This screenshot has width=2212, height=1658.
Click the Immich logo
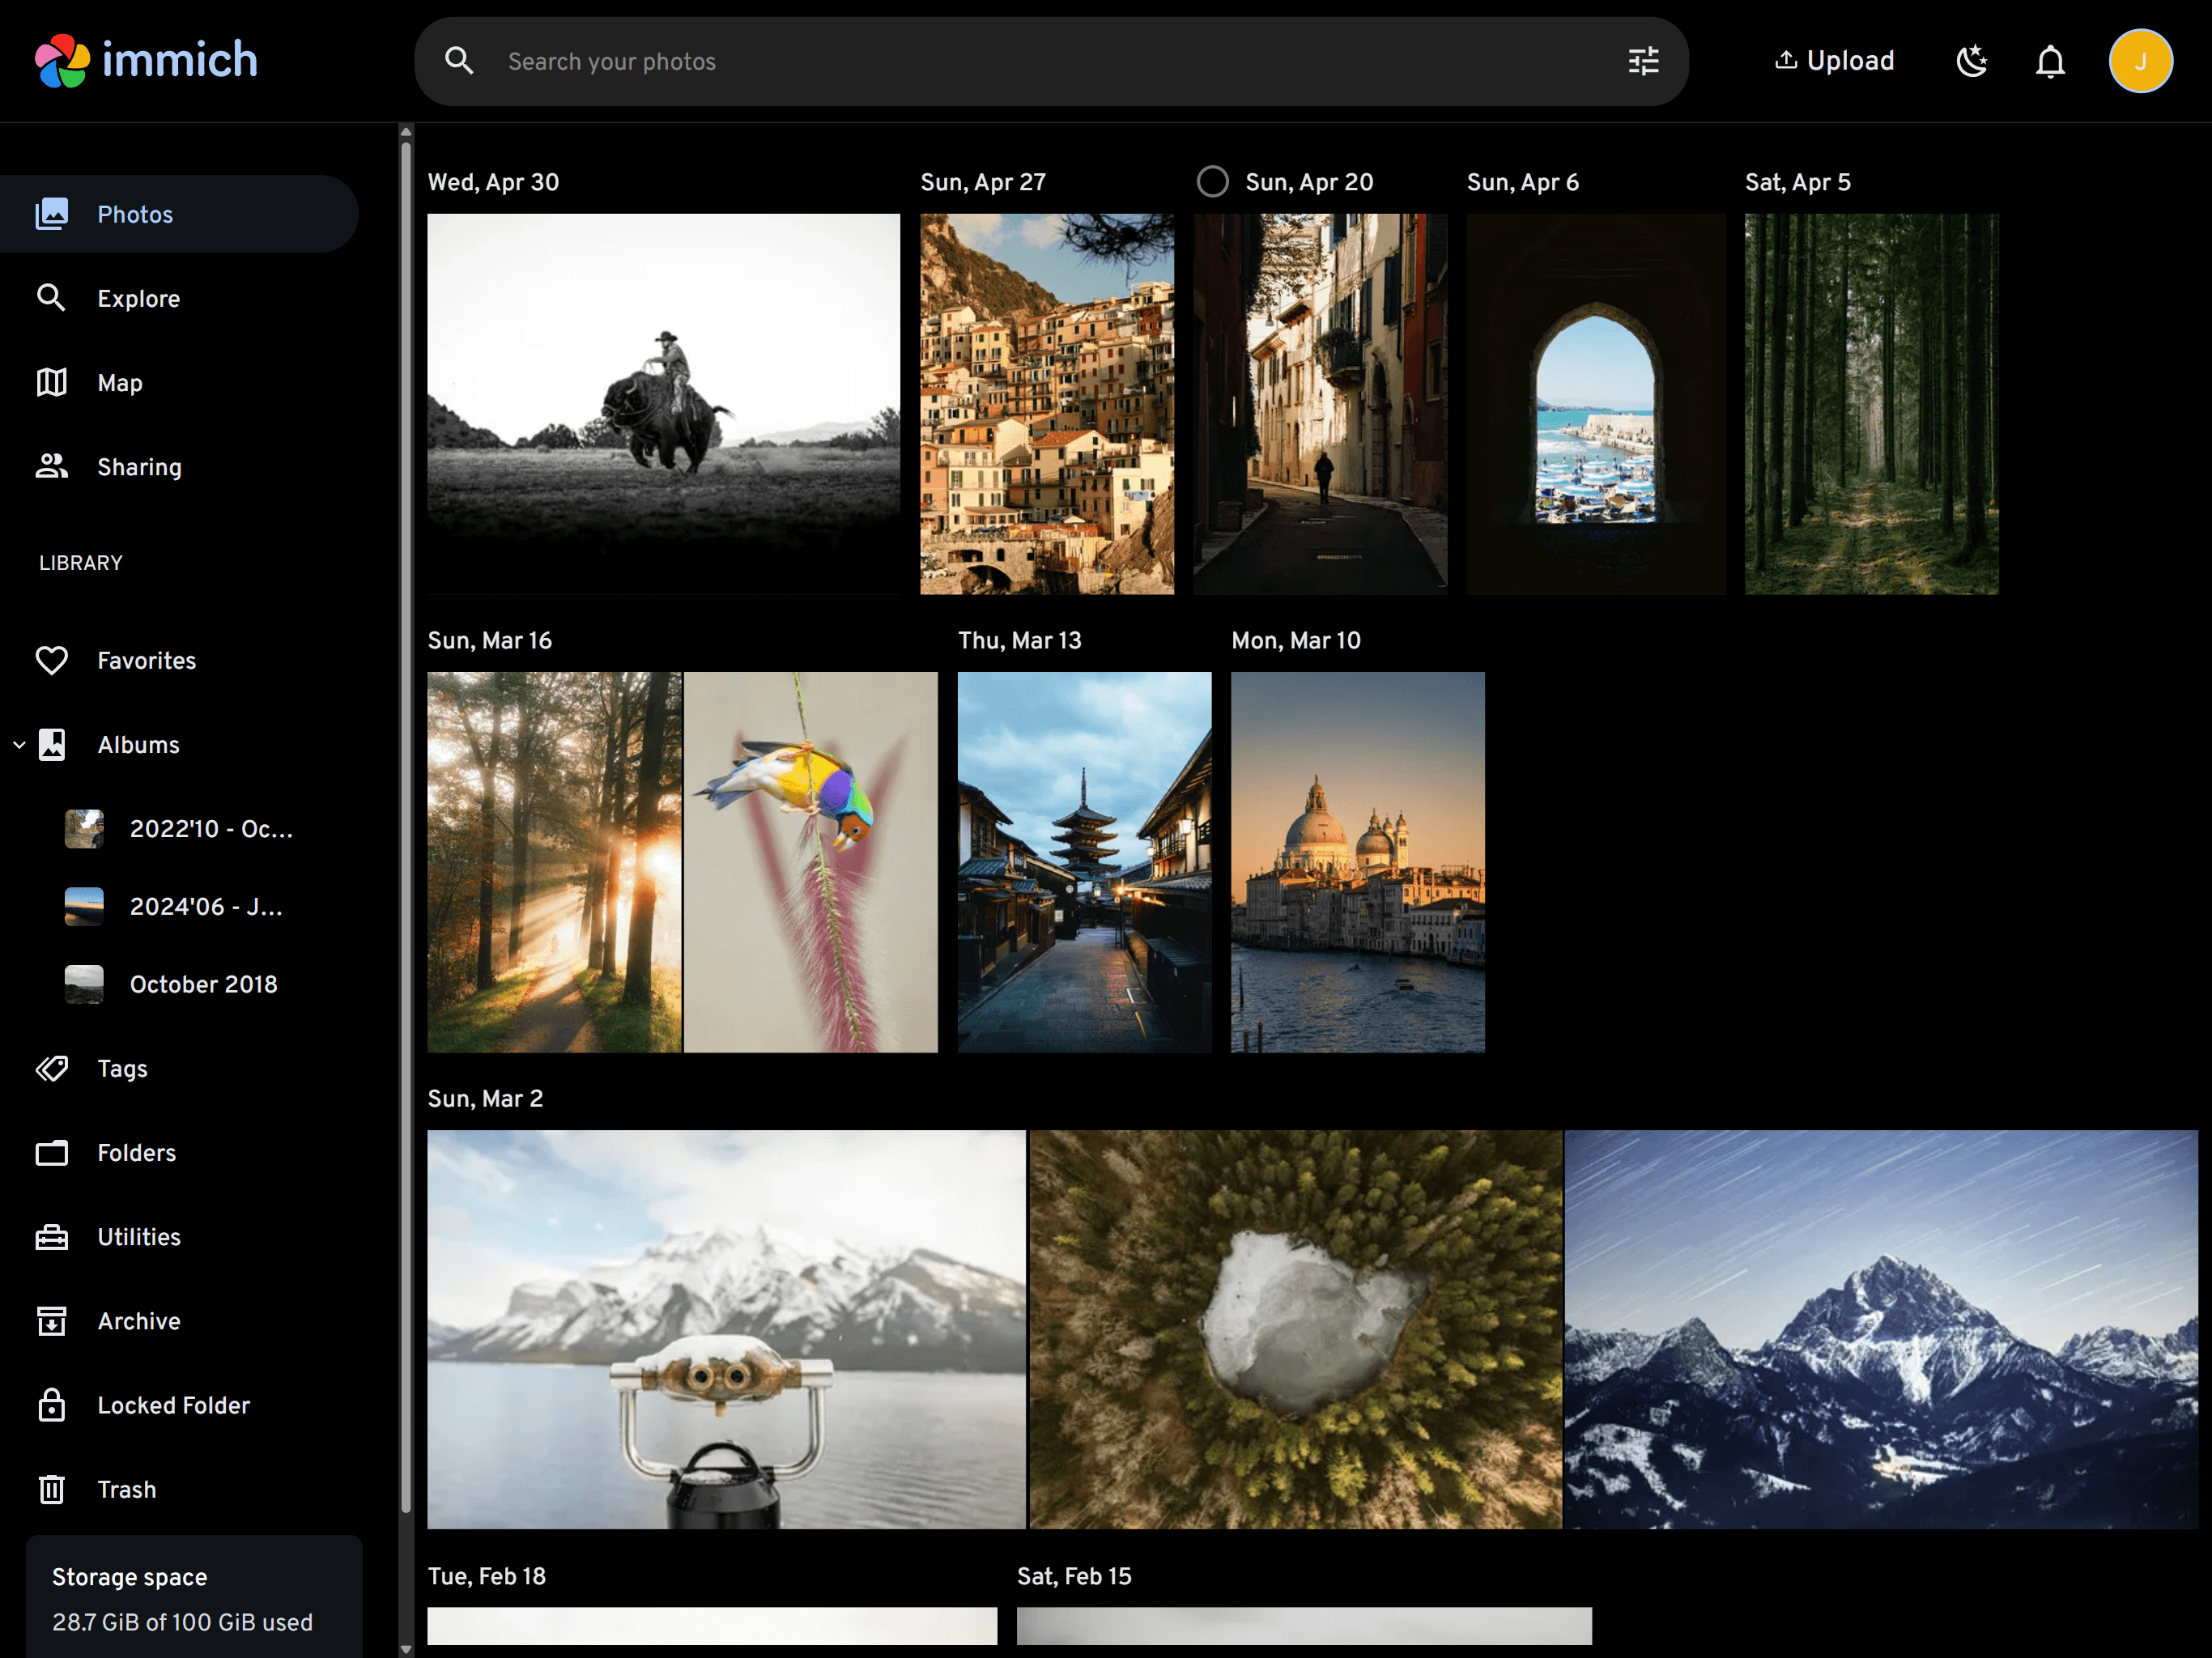146,61
